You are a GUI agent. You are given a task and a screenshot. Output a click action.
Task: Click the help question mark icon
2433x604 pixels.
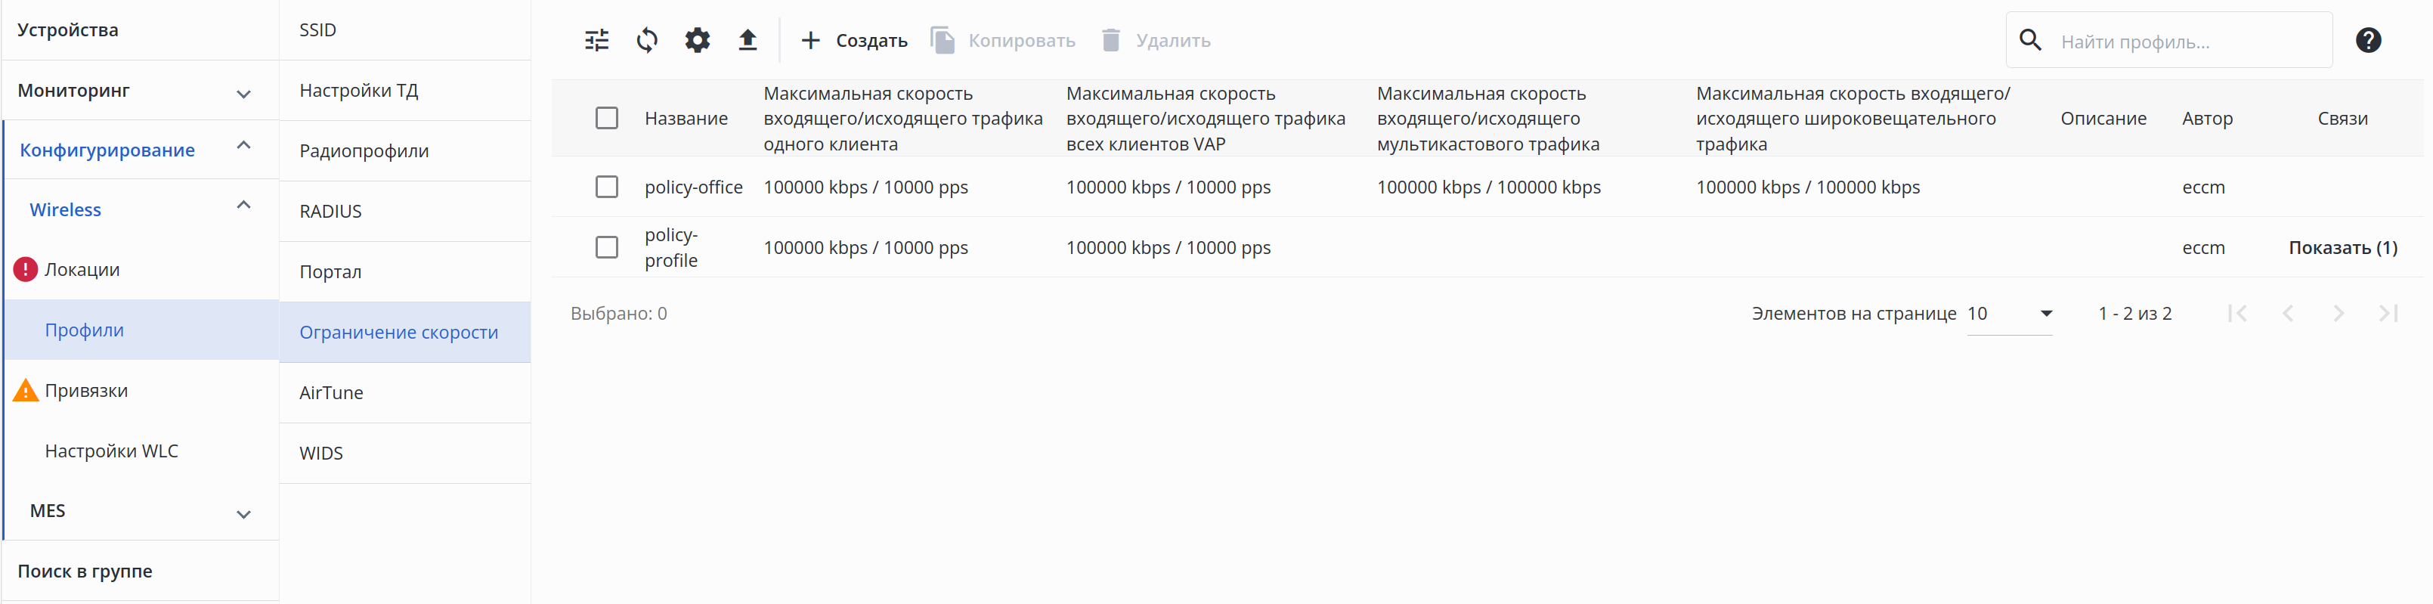[2368, 41]
